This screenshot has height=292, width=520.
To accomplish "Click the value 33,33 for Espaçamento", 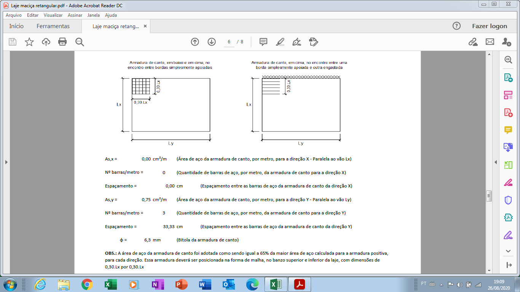I will [169, 227].
